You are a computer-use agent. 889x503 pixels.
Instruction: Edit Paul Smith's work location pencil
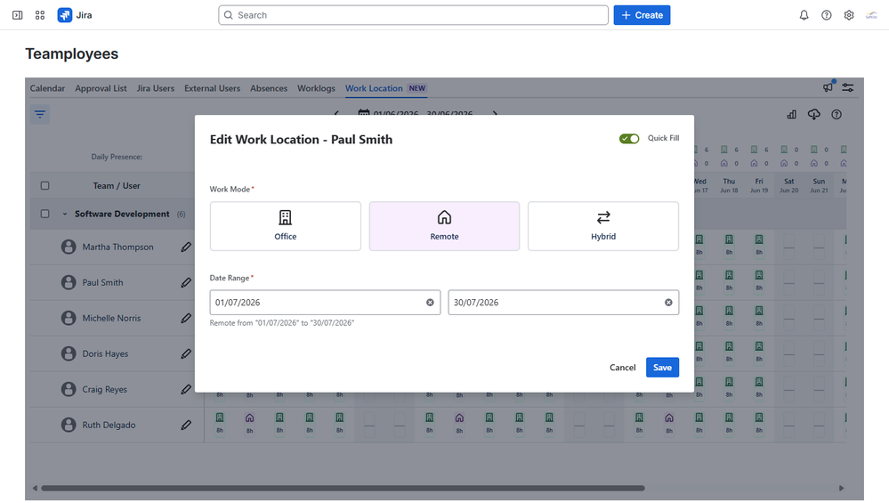coord(186,282)
